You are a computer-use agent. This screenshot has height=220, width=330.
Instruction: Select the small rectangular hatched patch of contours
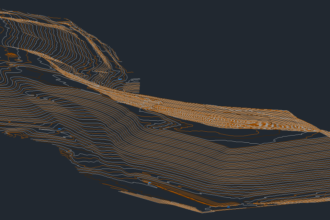point(133,86)
